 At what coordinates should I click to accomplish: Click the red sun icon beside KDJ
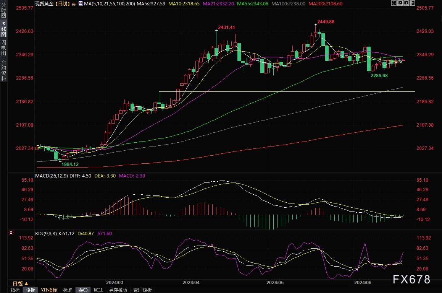11,233
